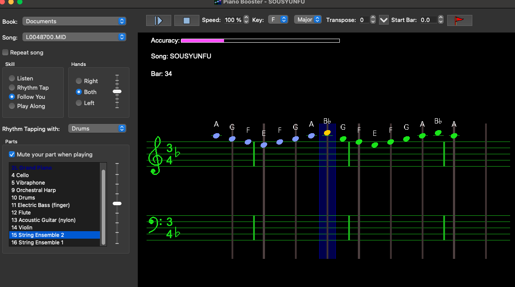Image resolution: width=515 pixels, height=287 pixels.
Task: Open the Song dropdown L0048700.MID
Action: 74,37
